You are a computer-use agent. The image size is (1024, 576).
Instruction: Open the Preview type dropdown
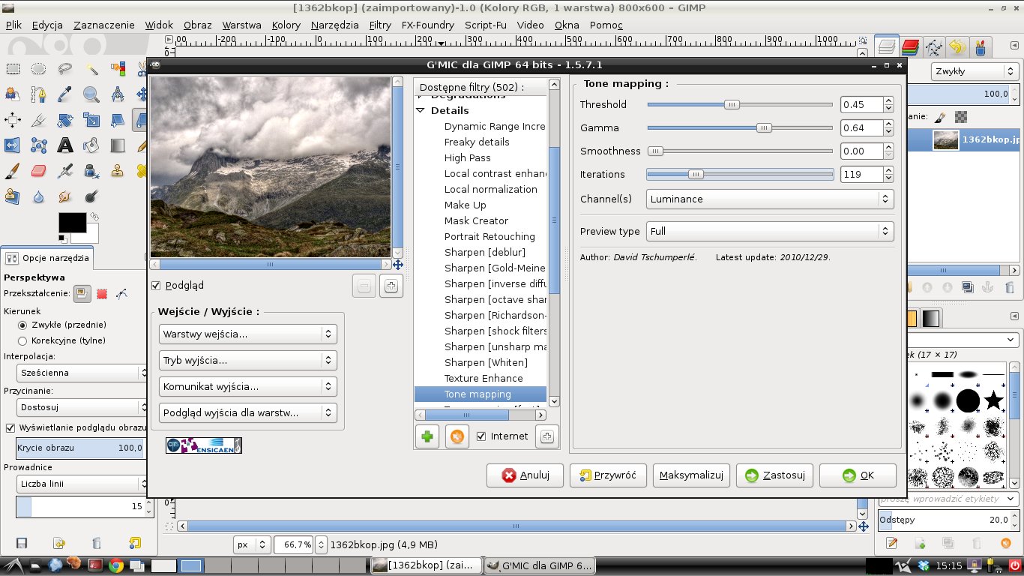pyautogui.click(x=771, y=232)
